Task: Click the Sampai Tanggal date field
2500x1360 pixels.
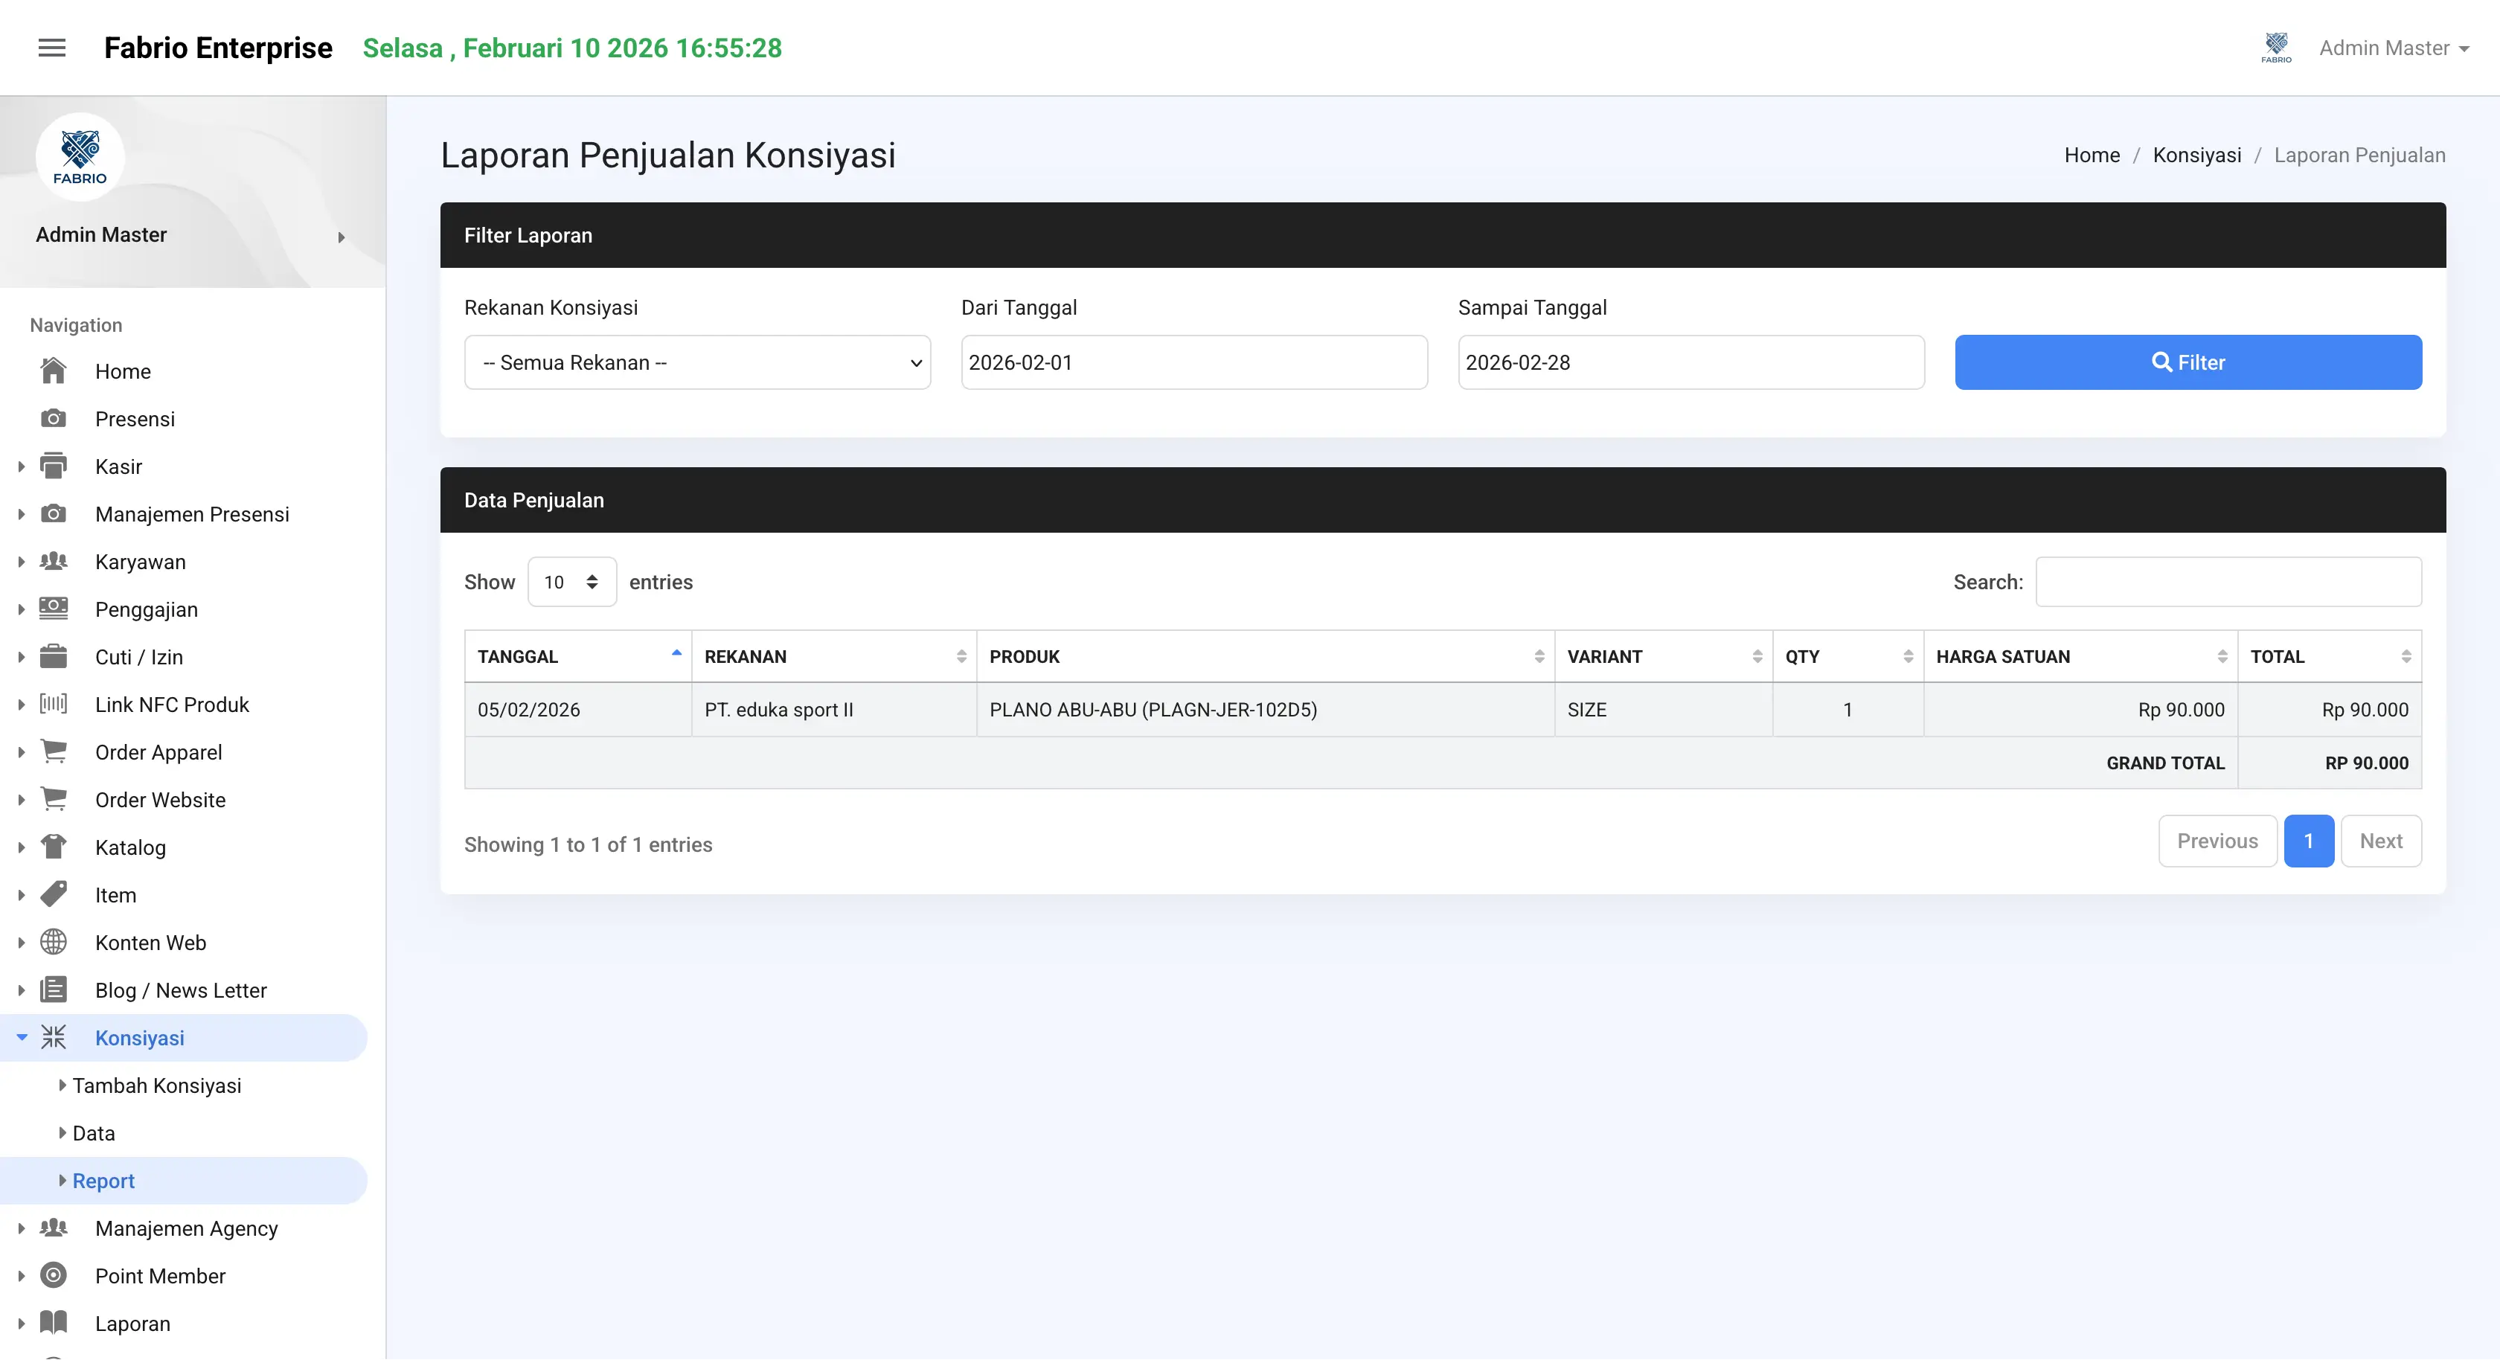Action: [1690, 362]
